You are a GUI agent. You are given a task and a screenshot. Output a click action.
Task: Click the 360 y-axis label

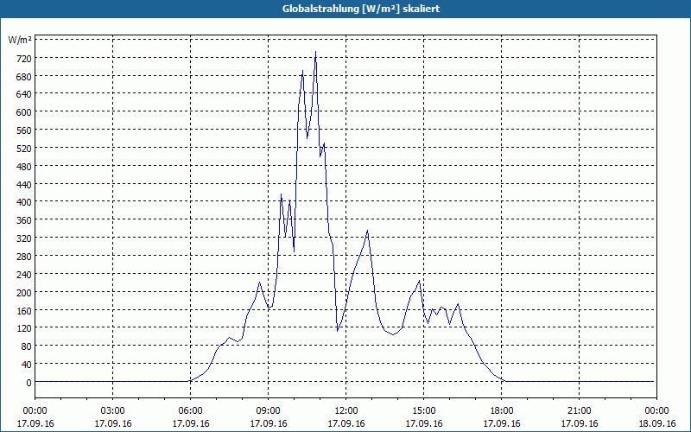click(x=24, y=220)
